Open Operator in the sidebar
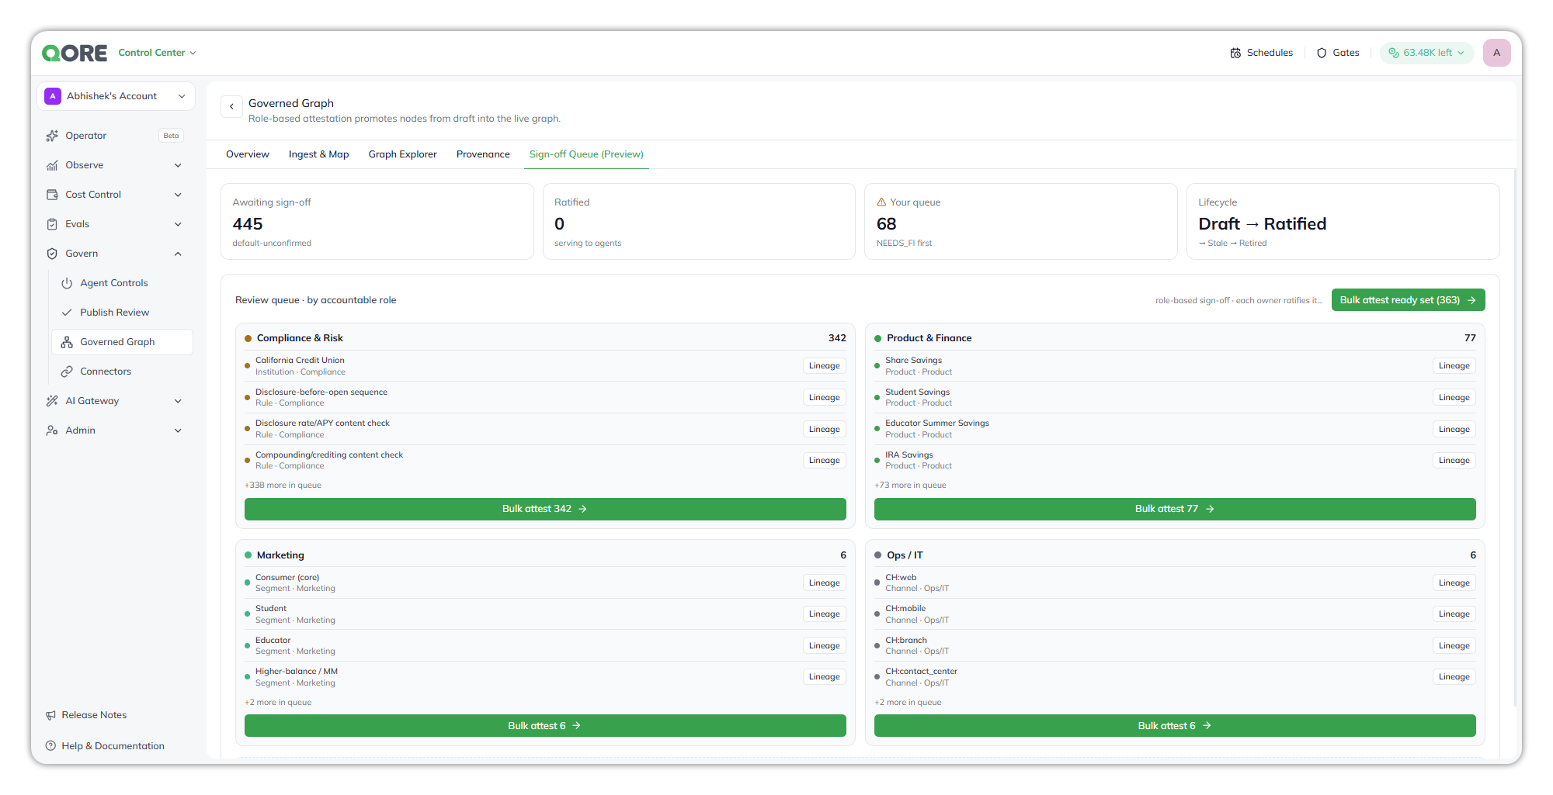 (115, 136)
